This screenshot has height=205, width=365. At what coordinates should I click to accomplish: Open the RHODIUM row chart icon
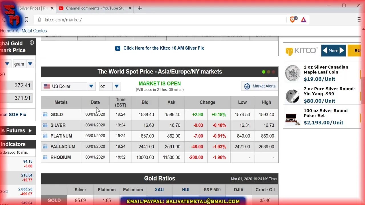coord(45,157)
